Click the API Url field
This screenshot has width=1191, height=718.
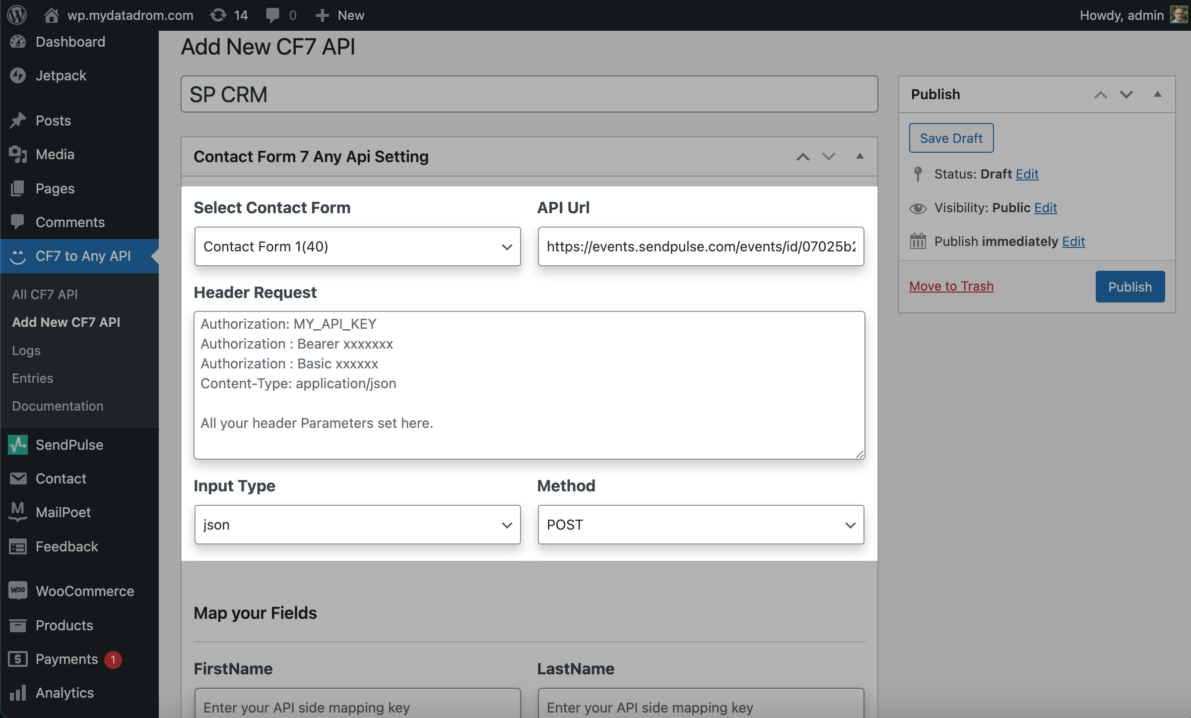point(701,246)
